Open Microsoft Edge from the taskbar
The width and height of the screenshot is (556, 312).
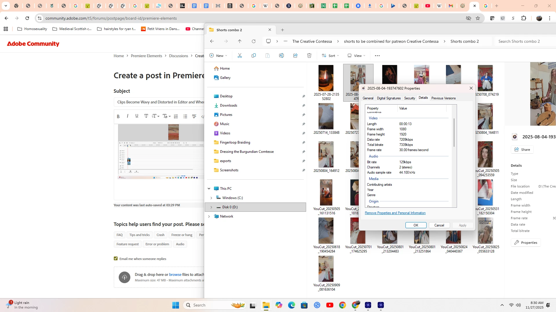[291, 305]
